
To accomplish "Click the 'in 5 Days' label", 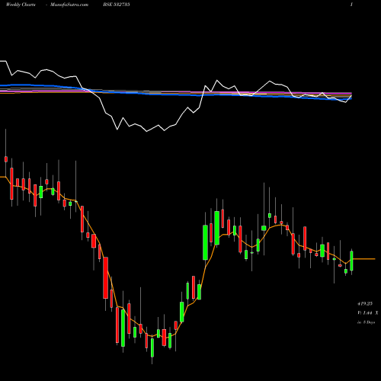I will pos(366,322).
